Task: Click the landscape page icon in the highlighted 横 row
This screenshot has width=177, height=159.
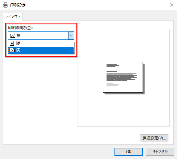Action: 12,50
